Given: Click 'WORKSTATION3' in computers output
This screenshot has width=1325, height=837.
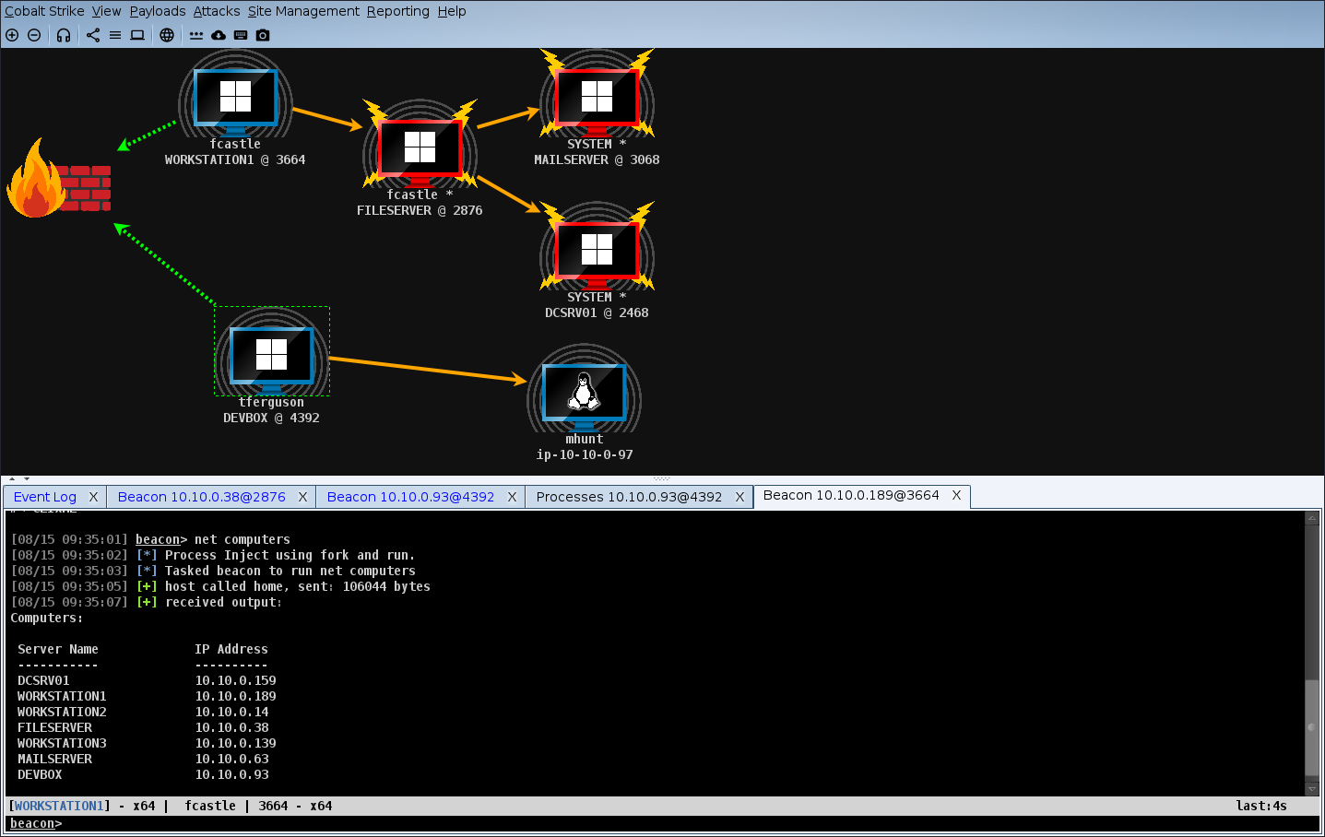Looking at the screenshot, I should pos(62,743).
